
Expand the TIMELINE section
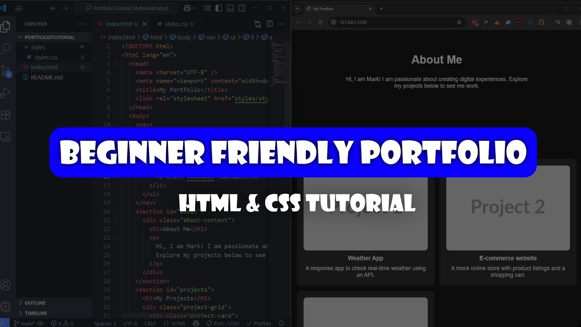pos(36,313)
